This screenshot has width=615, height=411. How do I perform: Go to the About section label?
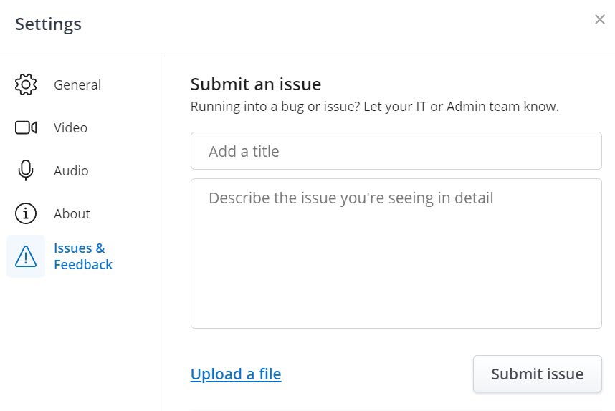point(72,213)
